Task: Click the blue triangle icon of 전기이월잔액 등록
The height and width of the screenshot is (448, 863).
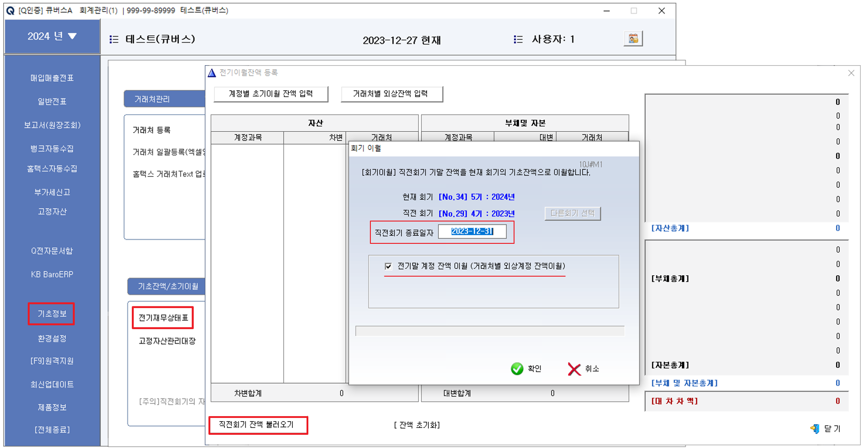Action: pyautogui.click(x=212, y=73)
